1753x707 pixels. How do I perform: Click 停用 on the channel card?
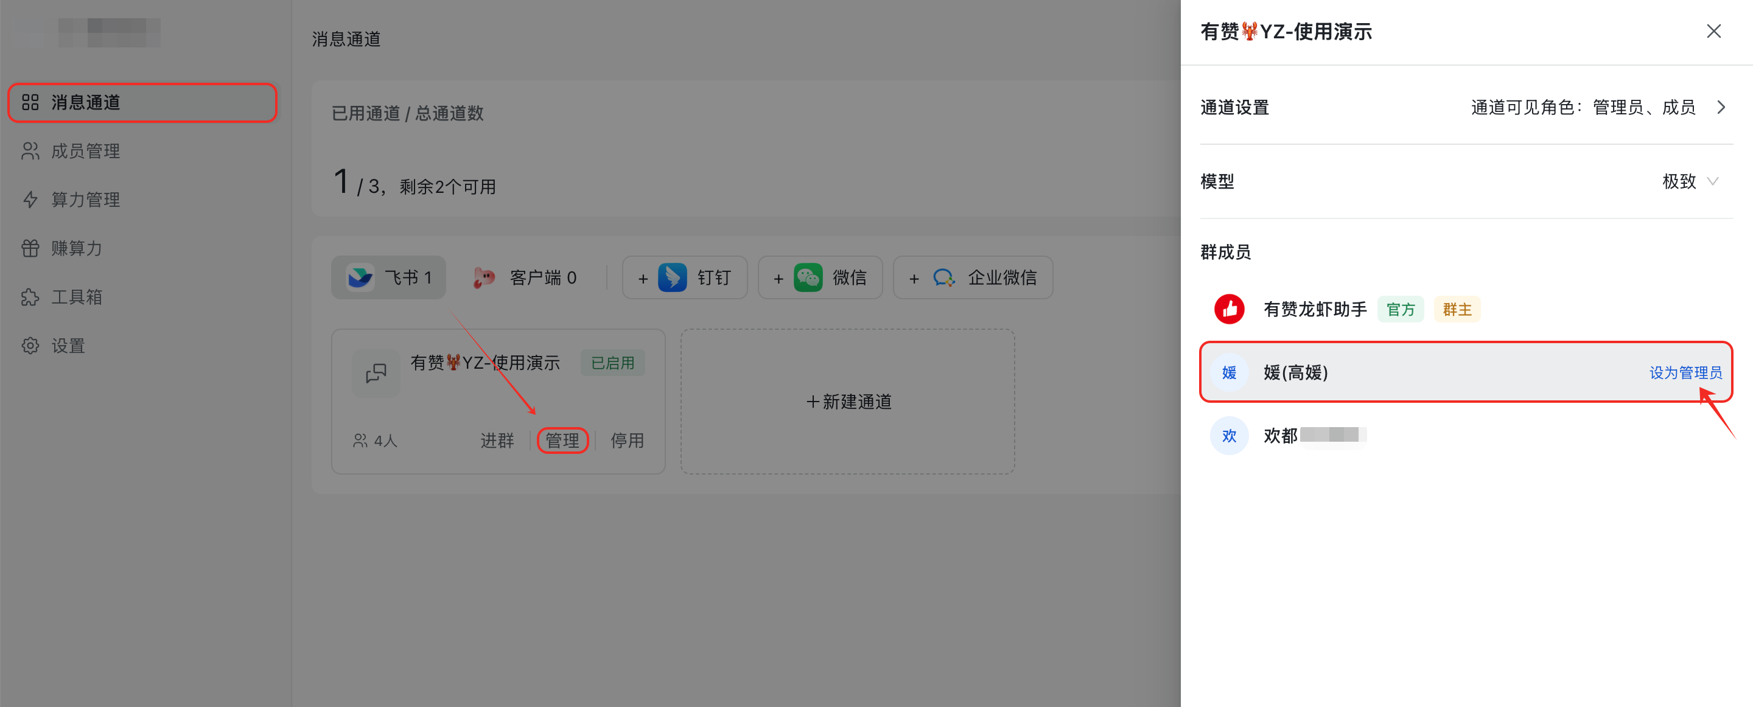627,441
